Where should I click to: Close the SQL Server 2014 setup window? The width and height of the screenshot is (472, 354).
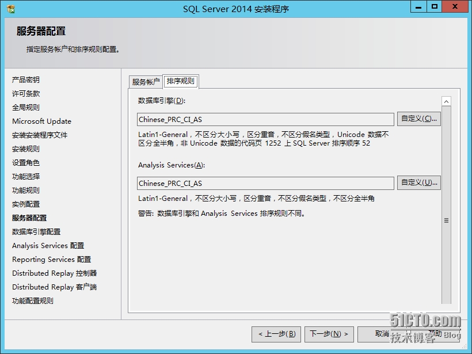(455, 7)
